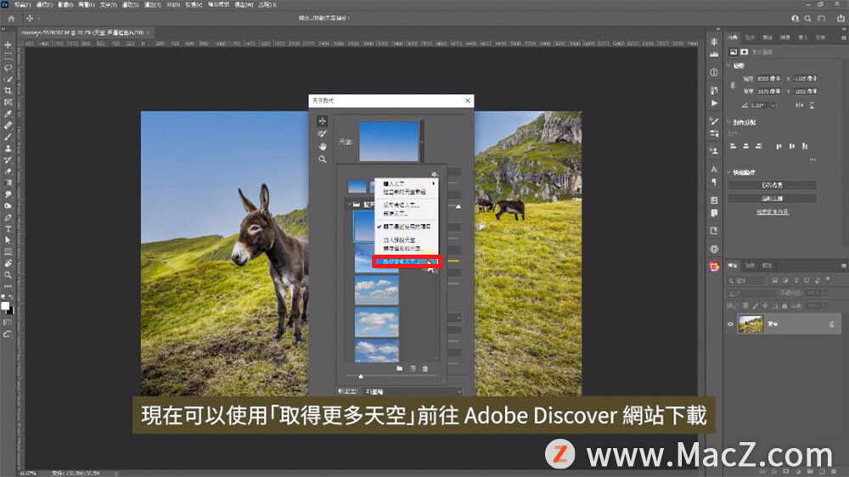Select the Clone Stamp tool

[x=8, y=148]
